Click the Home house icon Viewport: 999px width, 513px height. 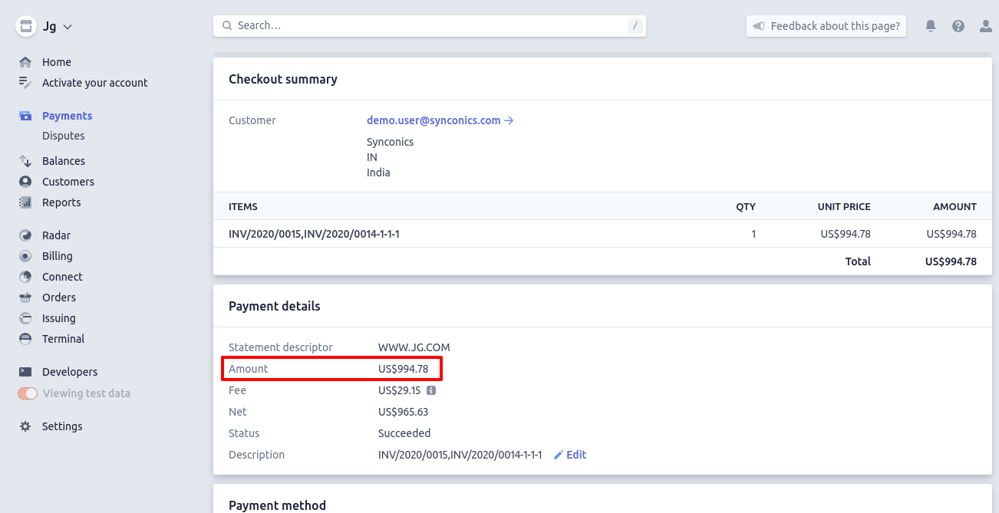tap(25, 62)
